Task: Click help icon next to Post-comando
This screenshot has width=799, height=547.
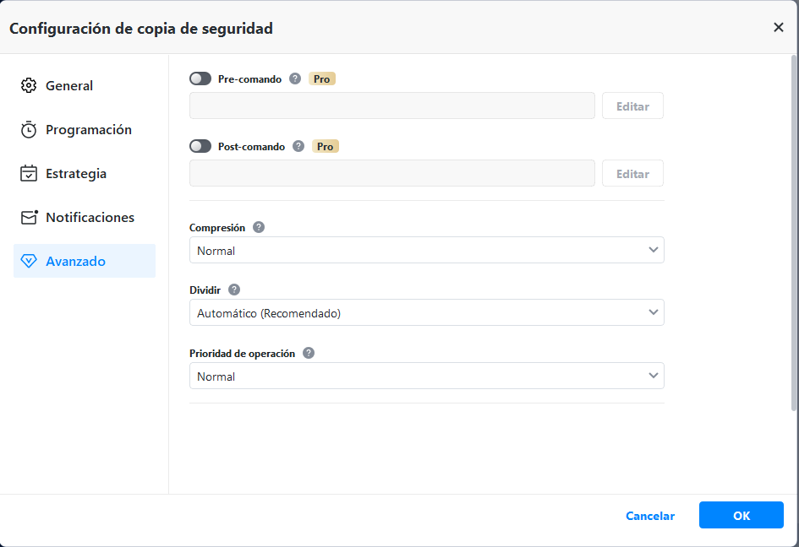Action: pyautogui.click(x=298, y=146)
